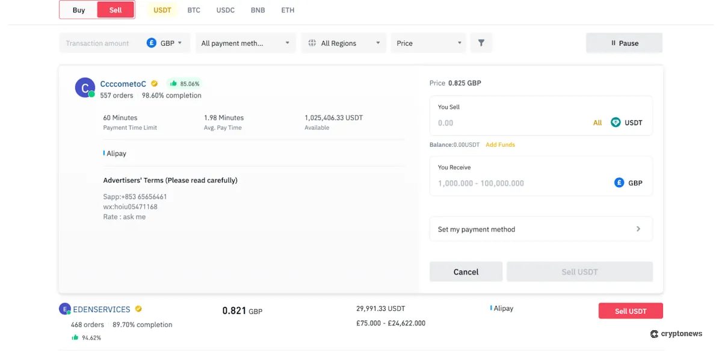The width and height of the screenshot is (722, 356).
Task: Click the Add Funds link
Action: [x=500, y=144]
